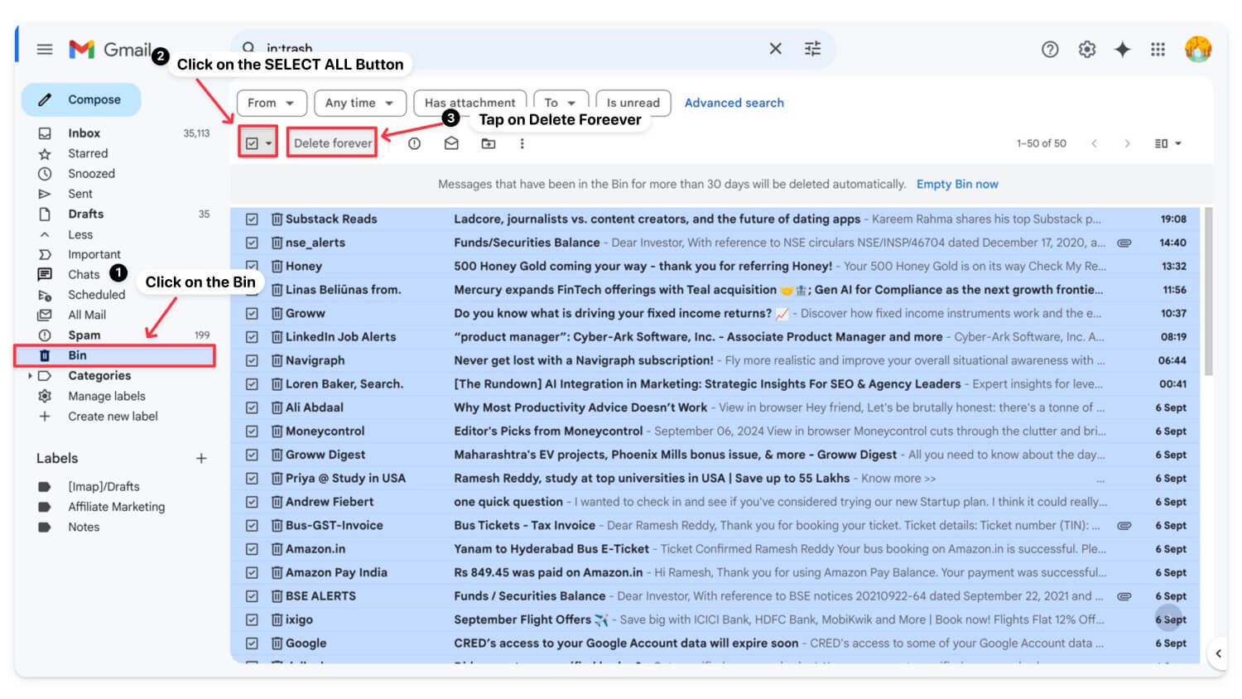Toggle the Amazon Pay India email checkbox
This screenshot has width=1242, height=699.
click(x=252, y=572)
